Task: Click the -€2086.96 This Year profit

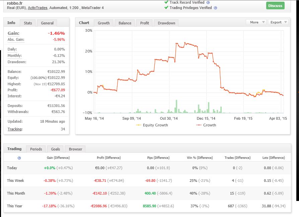Action: [x=98, y=206]
